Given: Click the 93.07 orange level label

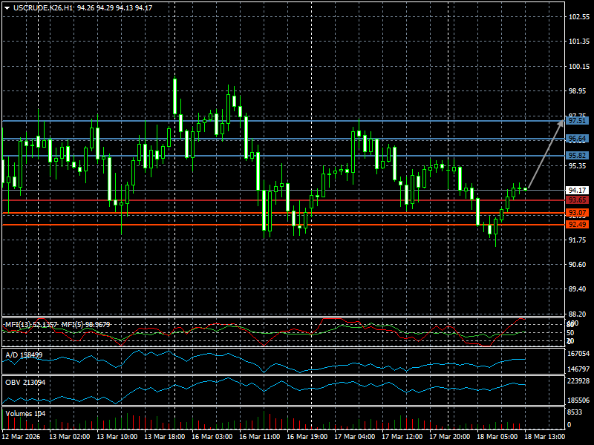Looking at the screenshot, I should point(578,214).
